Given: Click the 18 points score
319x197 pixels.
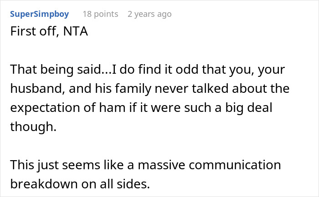Looking at the screenshot, I should [x=100, y=14].
